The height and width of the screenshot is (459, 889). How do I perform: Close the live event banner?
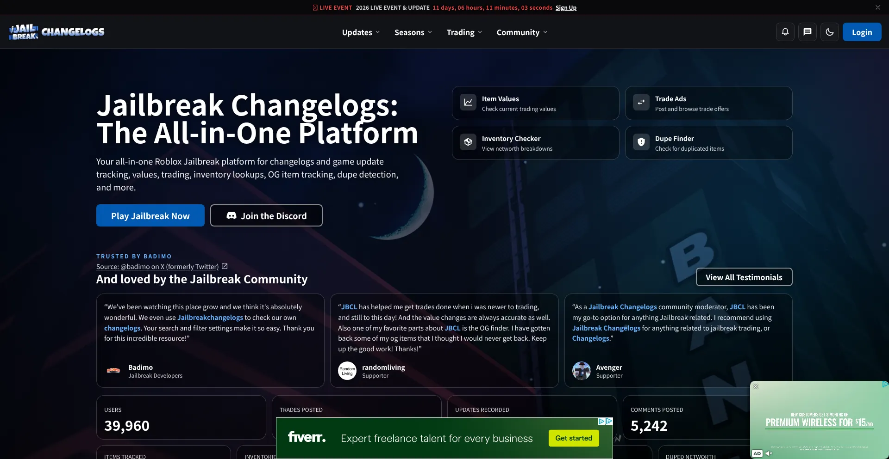click(877, 7)
